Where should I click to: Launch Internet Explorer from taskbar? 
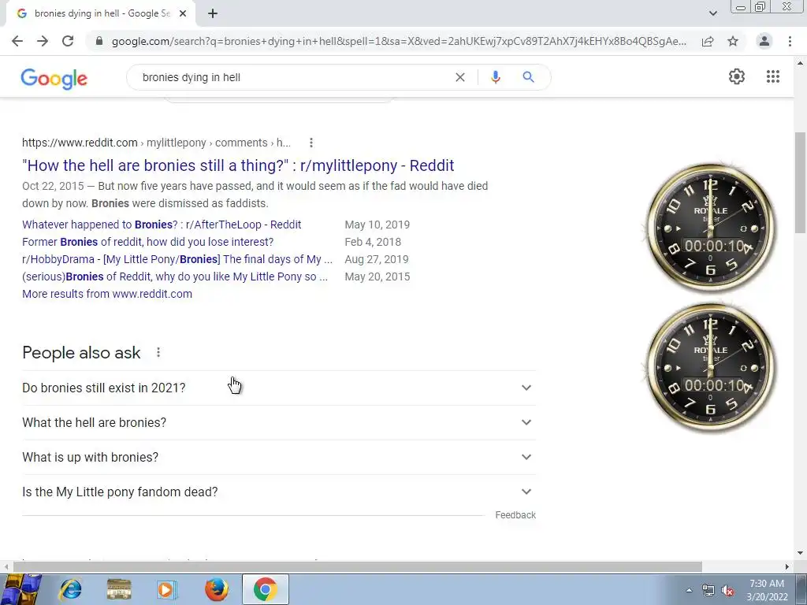(70, 589)
